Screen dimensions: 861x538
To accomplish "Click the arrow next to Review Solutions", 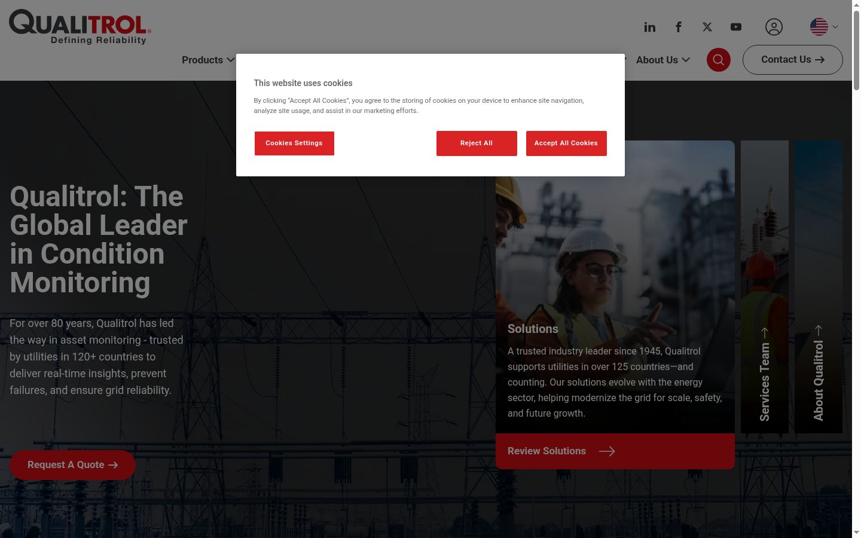I will pos(607,451).
